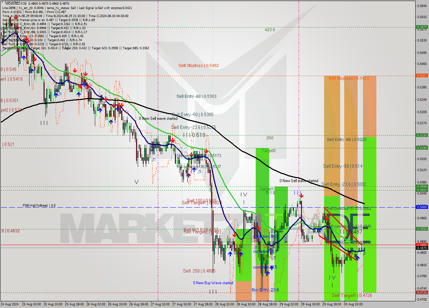Image resolution: width=429 pixels, height=308 pixels.
Task: Click the 'Sell Entry -88 | 0.5363' label
Action: [196, 96]
